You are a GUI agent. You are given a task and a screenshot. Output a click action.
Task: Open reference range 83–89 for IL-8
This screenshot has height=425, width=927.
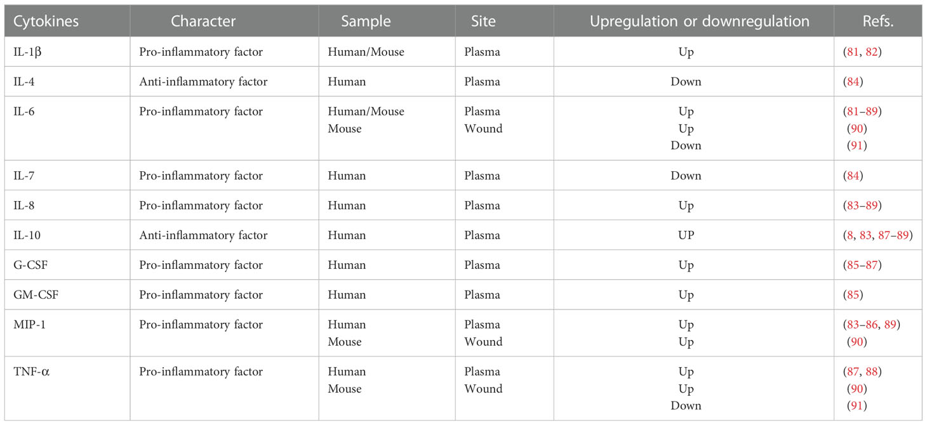pyautogui.click(x=862, y=206)
